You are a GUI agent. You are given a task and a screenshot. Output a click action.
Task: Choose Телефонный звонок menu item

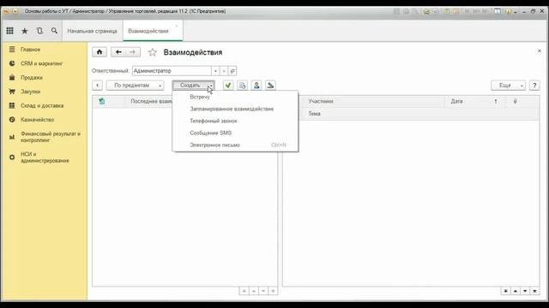click(214, 121)
